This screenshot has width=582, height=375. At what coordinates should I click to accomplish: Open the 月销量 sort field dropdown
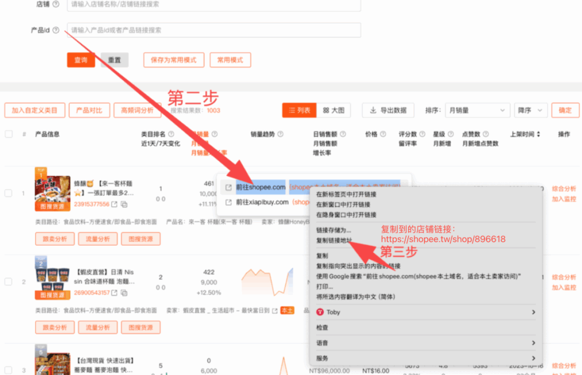point(477,110)
